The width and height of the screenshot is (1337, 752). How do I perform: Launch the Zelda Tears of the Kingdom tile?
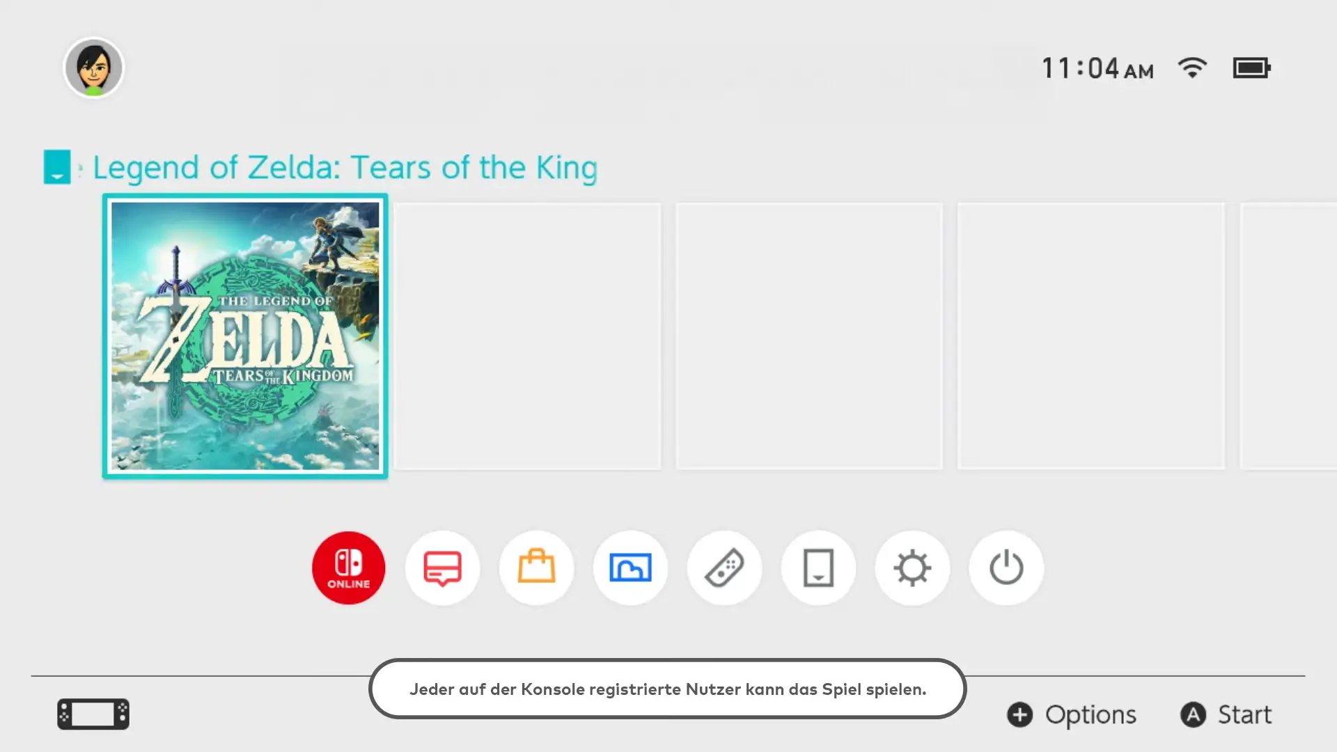coord(245,336)
